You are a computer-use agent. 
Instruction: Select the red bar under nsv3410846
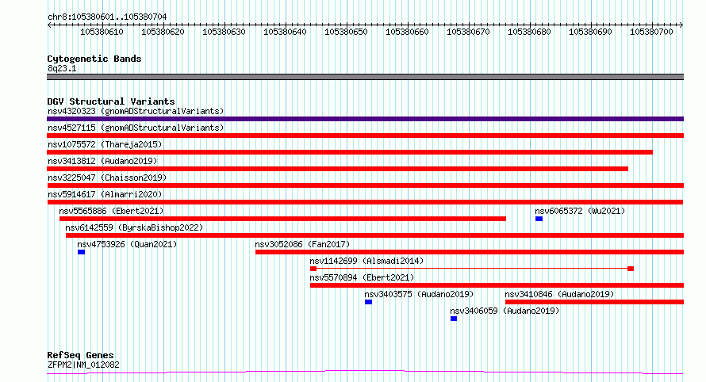[x=594, y=302]
